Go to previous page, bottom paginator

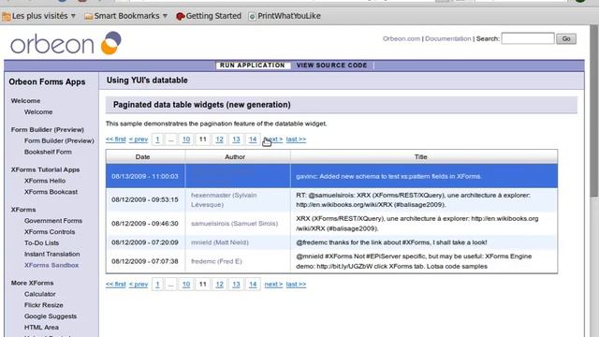tap(139, 285)
